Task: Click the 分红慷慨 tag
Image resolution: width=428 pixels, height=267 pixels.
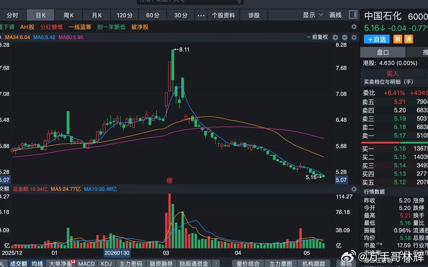Action: pos(51,27)
